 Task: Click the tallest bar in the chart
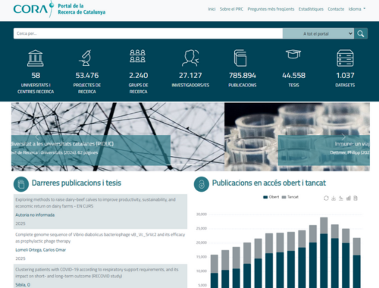tap(324, 252)
